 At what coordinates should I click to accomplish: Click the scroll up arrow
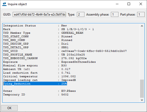point(142,26)
